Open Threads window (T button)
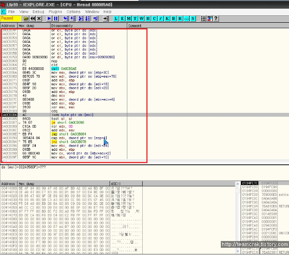This screenshot has width=289, height=255. [x=135, y=19]
